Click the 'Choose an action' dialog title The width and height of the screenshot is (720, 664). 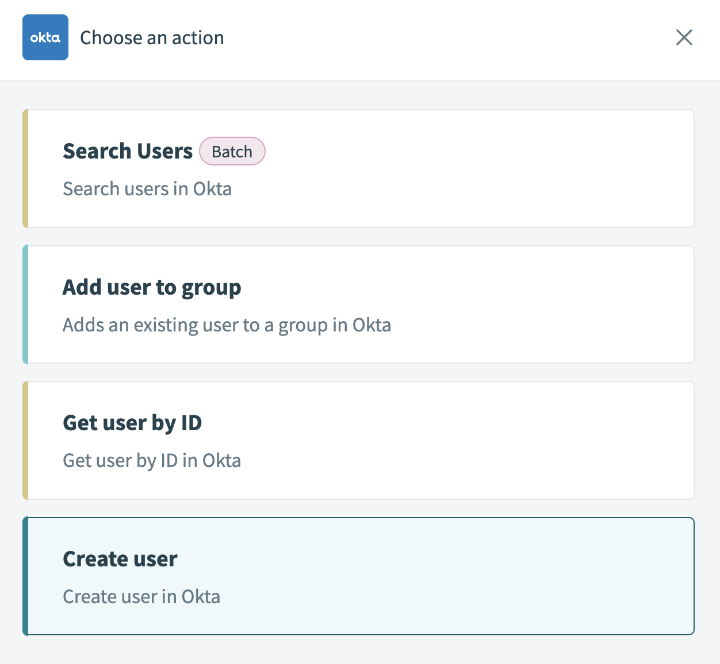tap(152, 37)
